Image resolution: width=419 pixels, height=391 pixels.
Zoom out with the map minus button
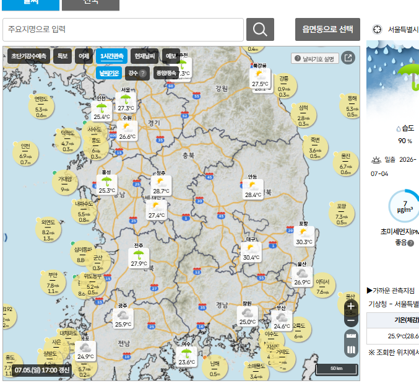[351, 320]
